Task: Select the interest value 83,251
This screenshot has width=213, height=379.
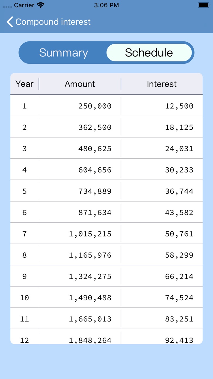Action: [179, 319]
